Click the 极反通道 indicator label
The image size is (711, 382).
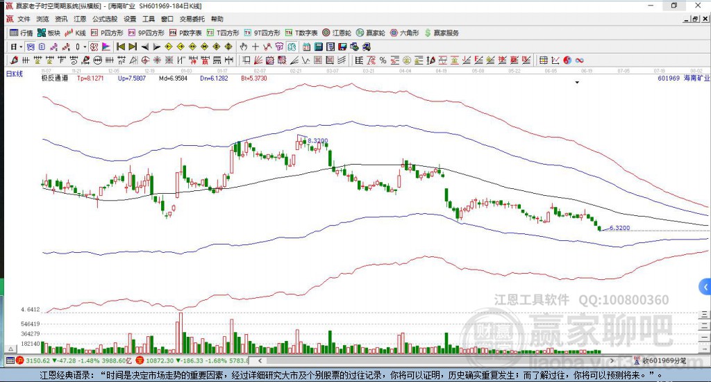coord(55,78)
